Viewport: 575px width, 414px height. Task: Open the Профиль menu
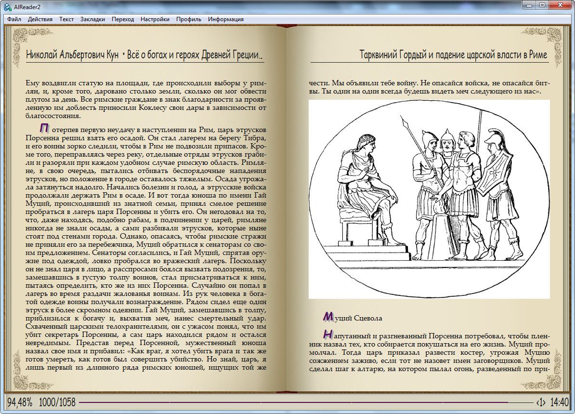pyautogui.click(x=188, y=19)
